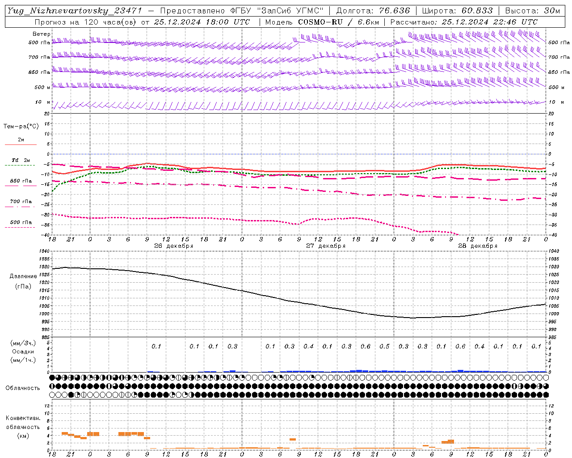572x458 pixels.
Task: Click the 700 гПа temperature legend entry
Action: pyautogui.click(x=21, y=202)
